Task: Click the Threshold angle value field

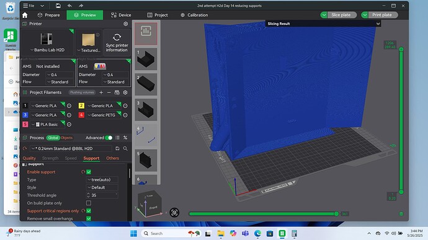Action: pyautogui.click(x=102, y=195)
